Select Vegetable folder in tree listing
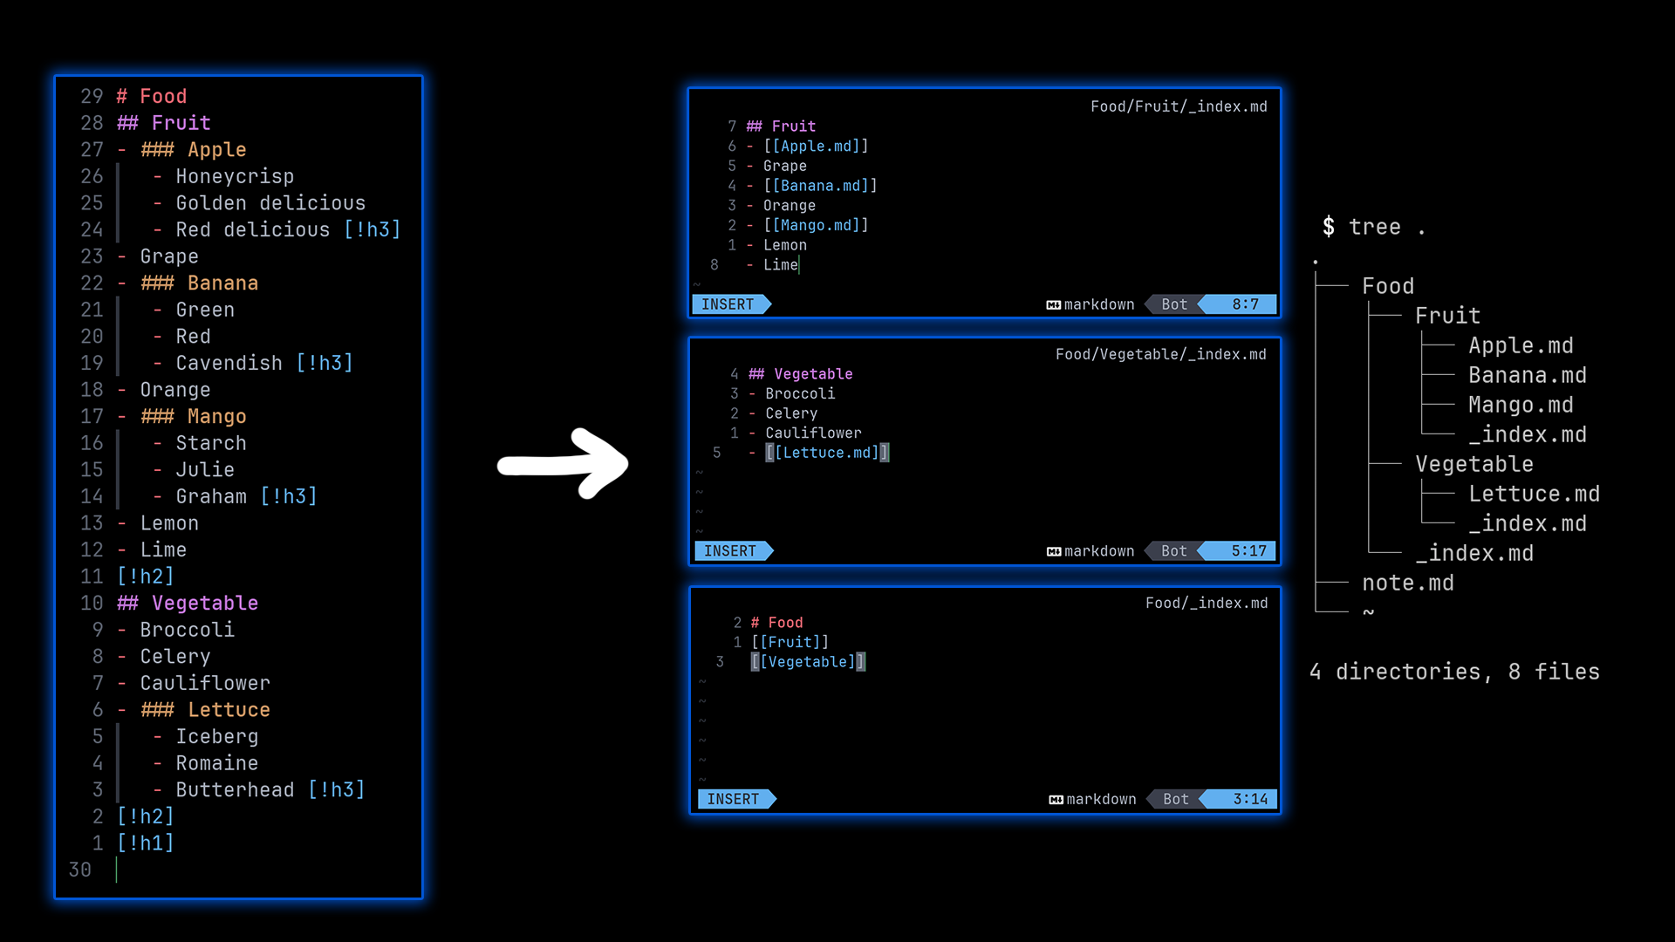Viewport: 1675px width, 942px height. coord(1473,464)
